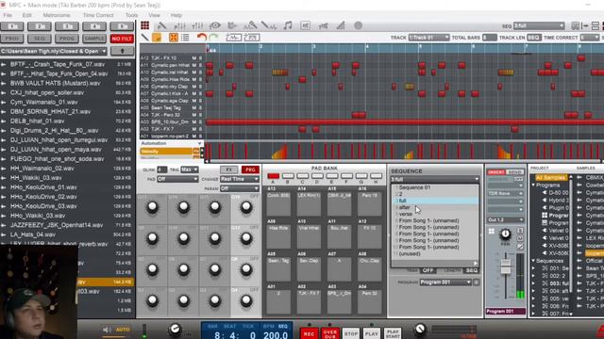Open the TIME CORRECT dropdown
This screenshot has width=604, height=339.
click(589, 38)
